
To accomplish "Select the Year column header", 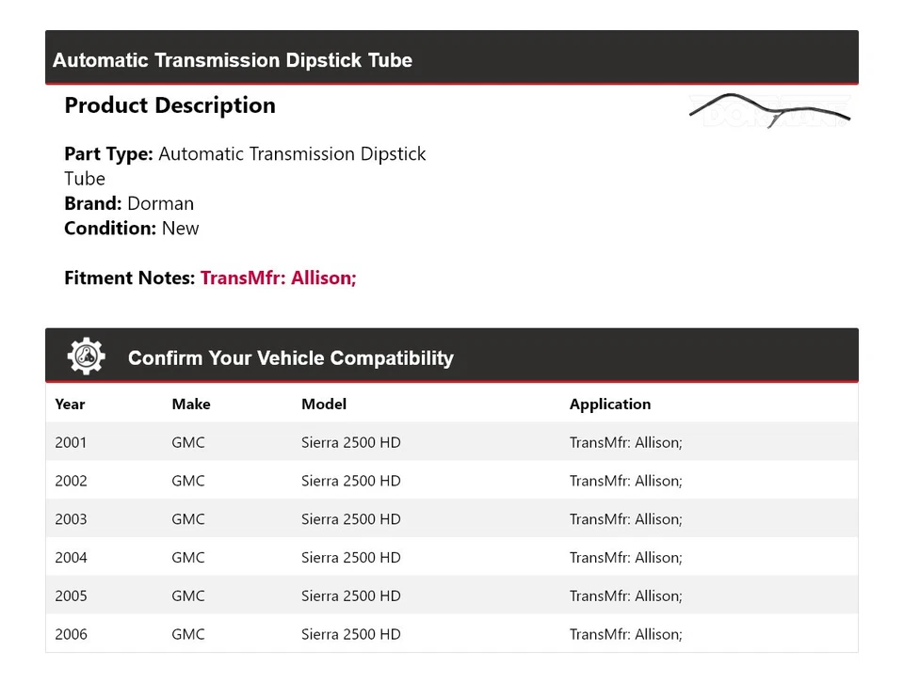I will coord(70,405).
